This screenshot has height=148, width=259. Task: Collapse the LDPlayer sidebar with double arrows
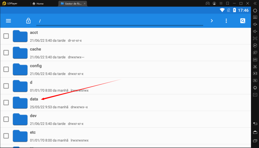[x=255, y=3]
